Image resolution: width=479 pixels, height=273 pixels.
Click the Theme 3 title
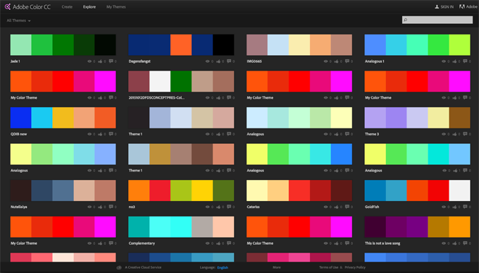372,134
